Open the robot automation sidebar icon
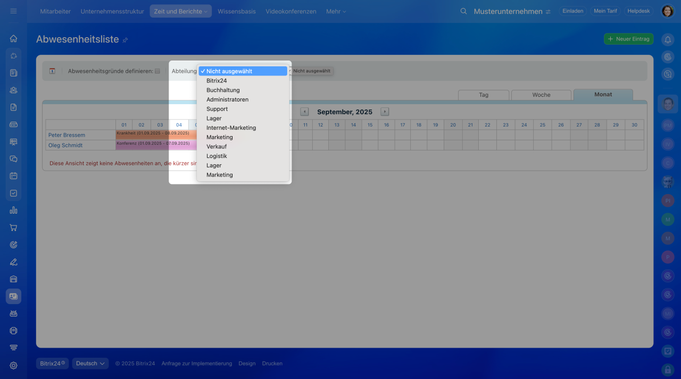 point(13,314)
